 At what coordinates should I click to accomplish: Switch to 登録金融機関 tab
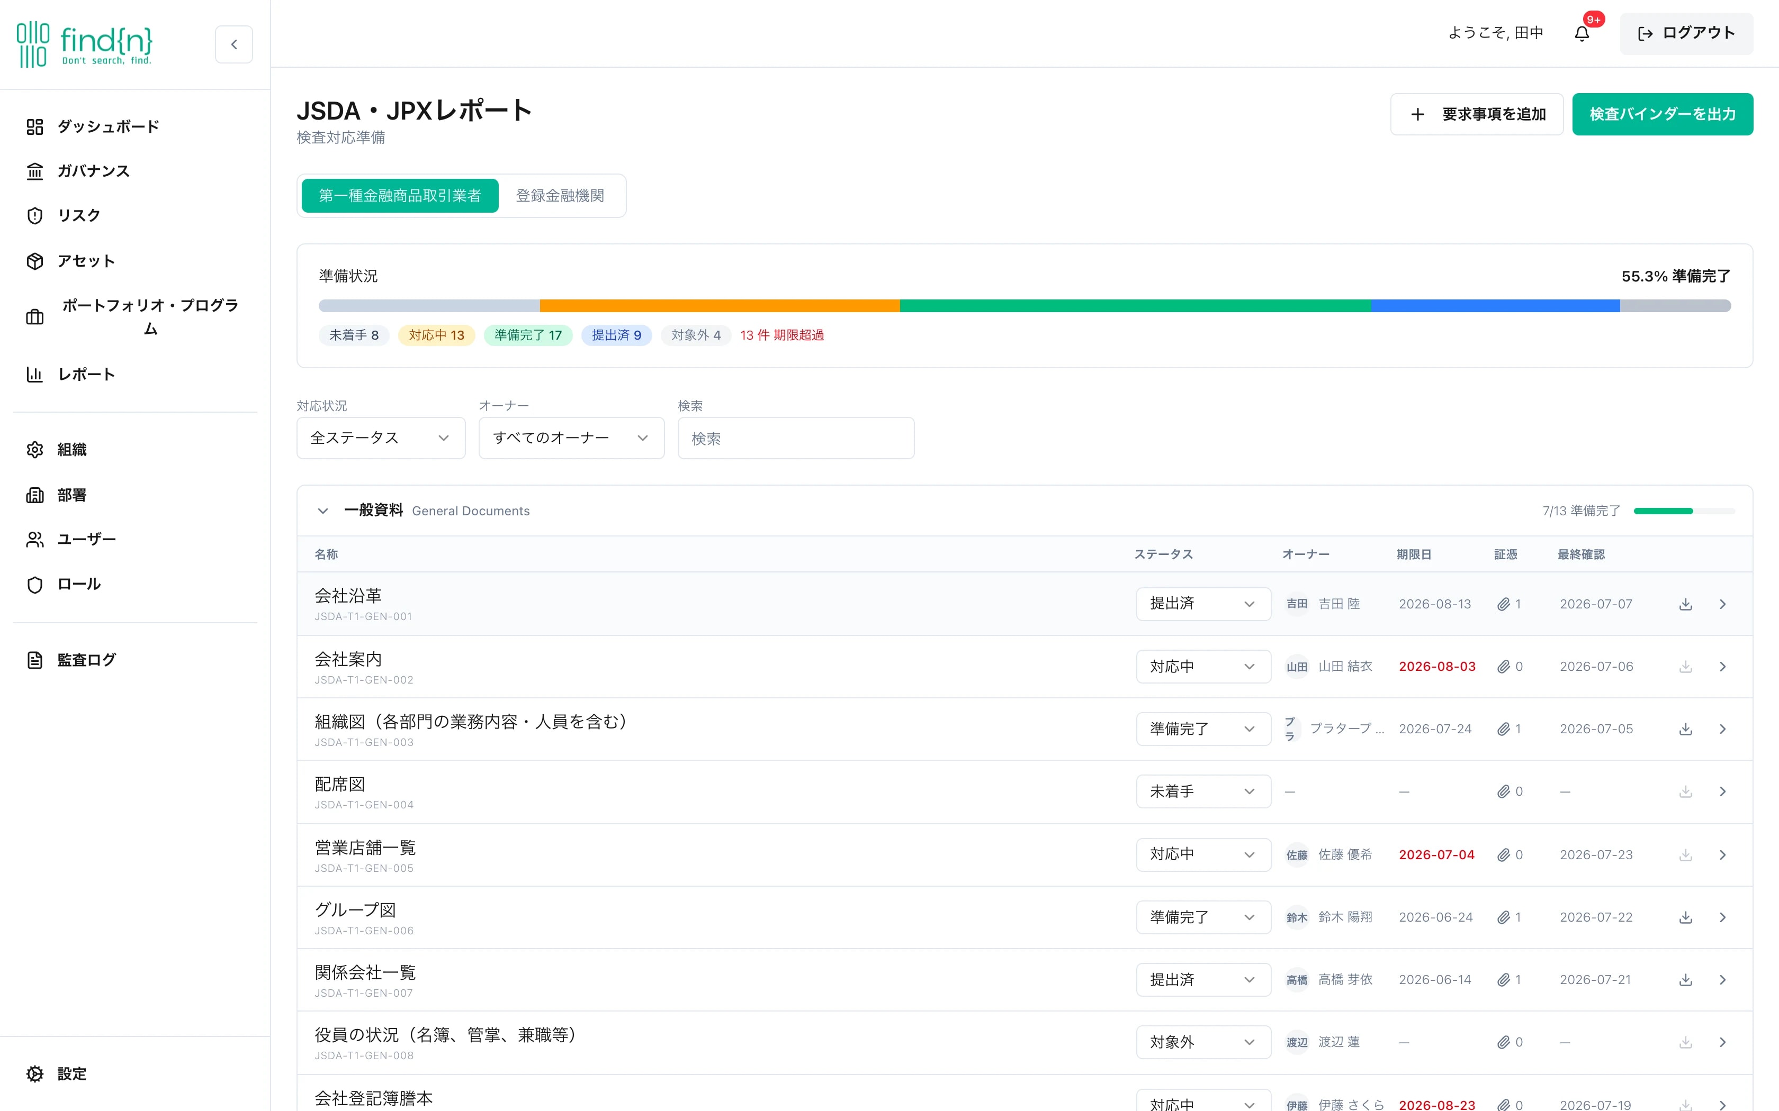[x=560, y=195]
